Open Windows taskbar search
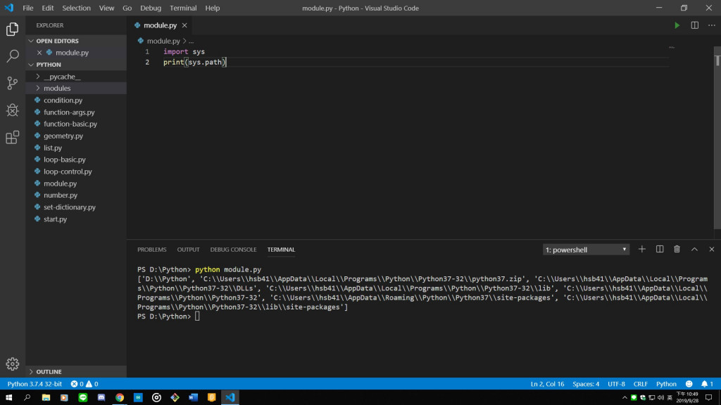 pyautogui.click(x=27, y=398)
